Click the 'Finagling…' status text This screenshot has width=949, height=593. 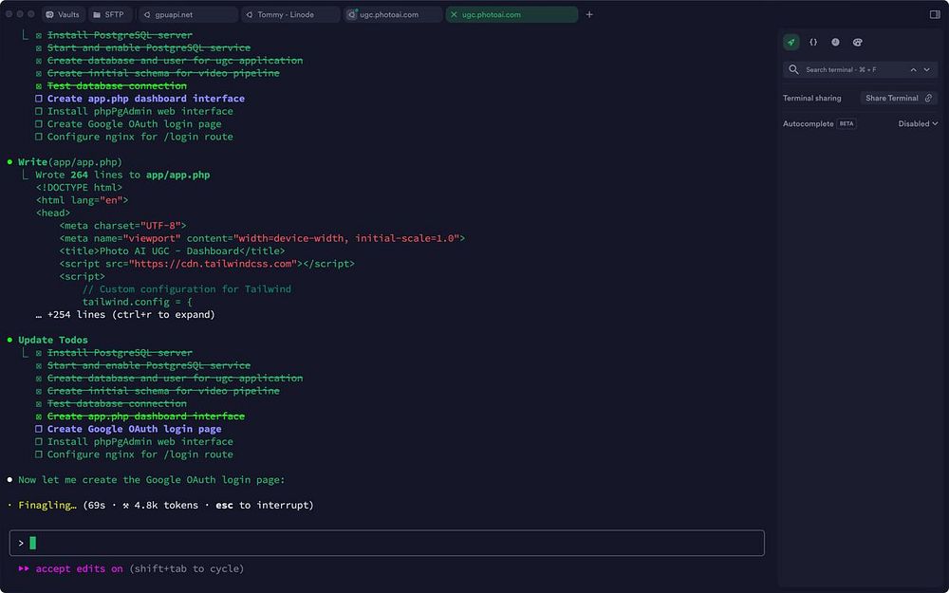tap(47, 506)
